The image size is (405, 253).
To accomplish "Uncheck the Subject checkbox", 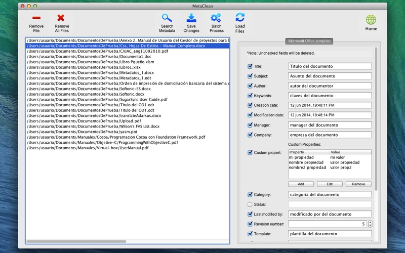I will [x=250, y=76].
